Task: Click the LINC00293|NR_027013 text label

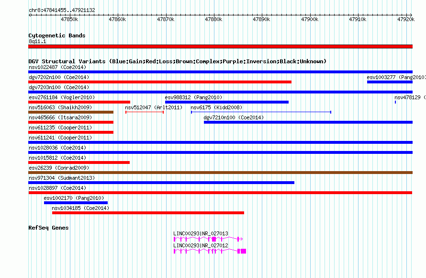Action: [201, 233]
